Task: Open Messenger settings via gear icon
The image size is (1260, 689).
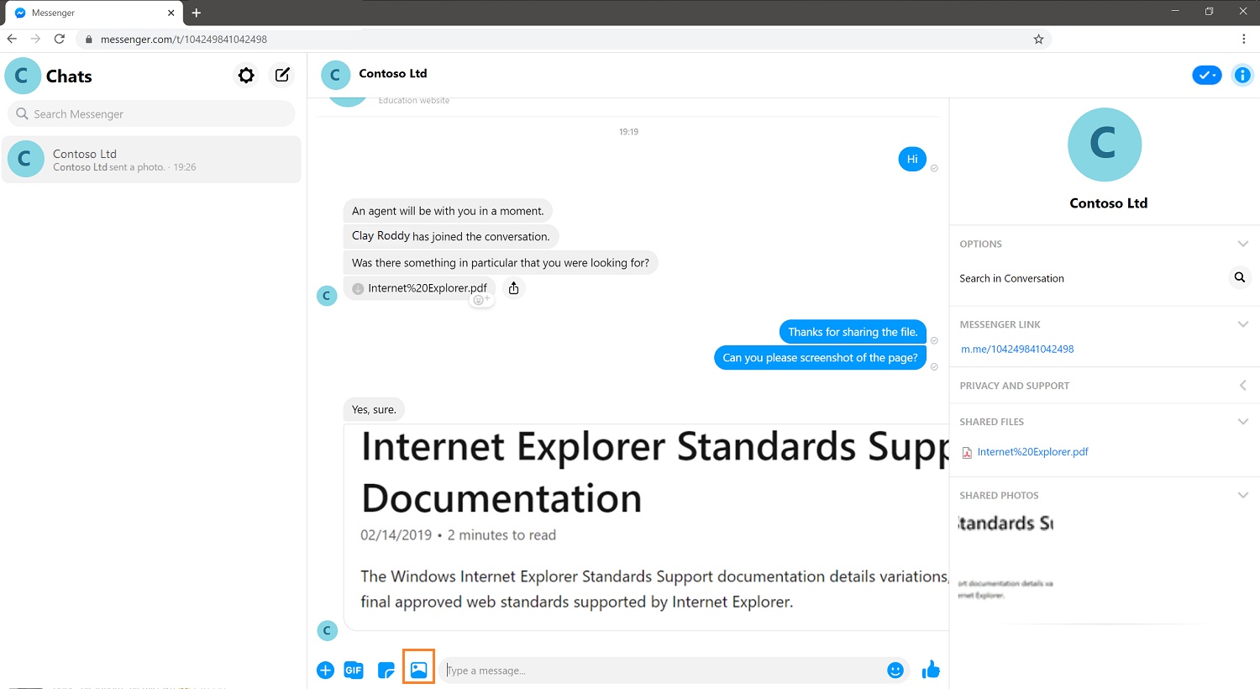Action: point(245,75)
